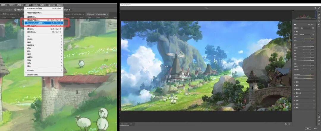The image size is (321, 131).
Task: Choose 转换为智能滤镜(S) menu item
Action: 44,13
